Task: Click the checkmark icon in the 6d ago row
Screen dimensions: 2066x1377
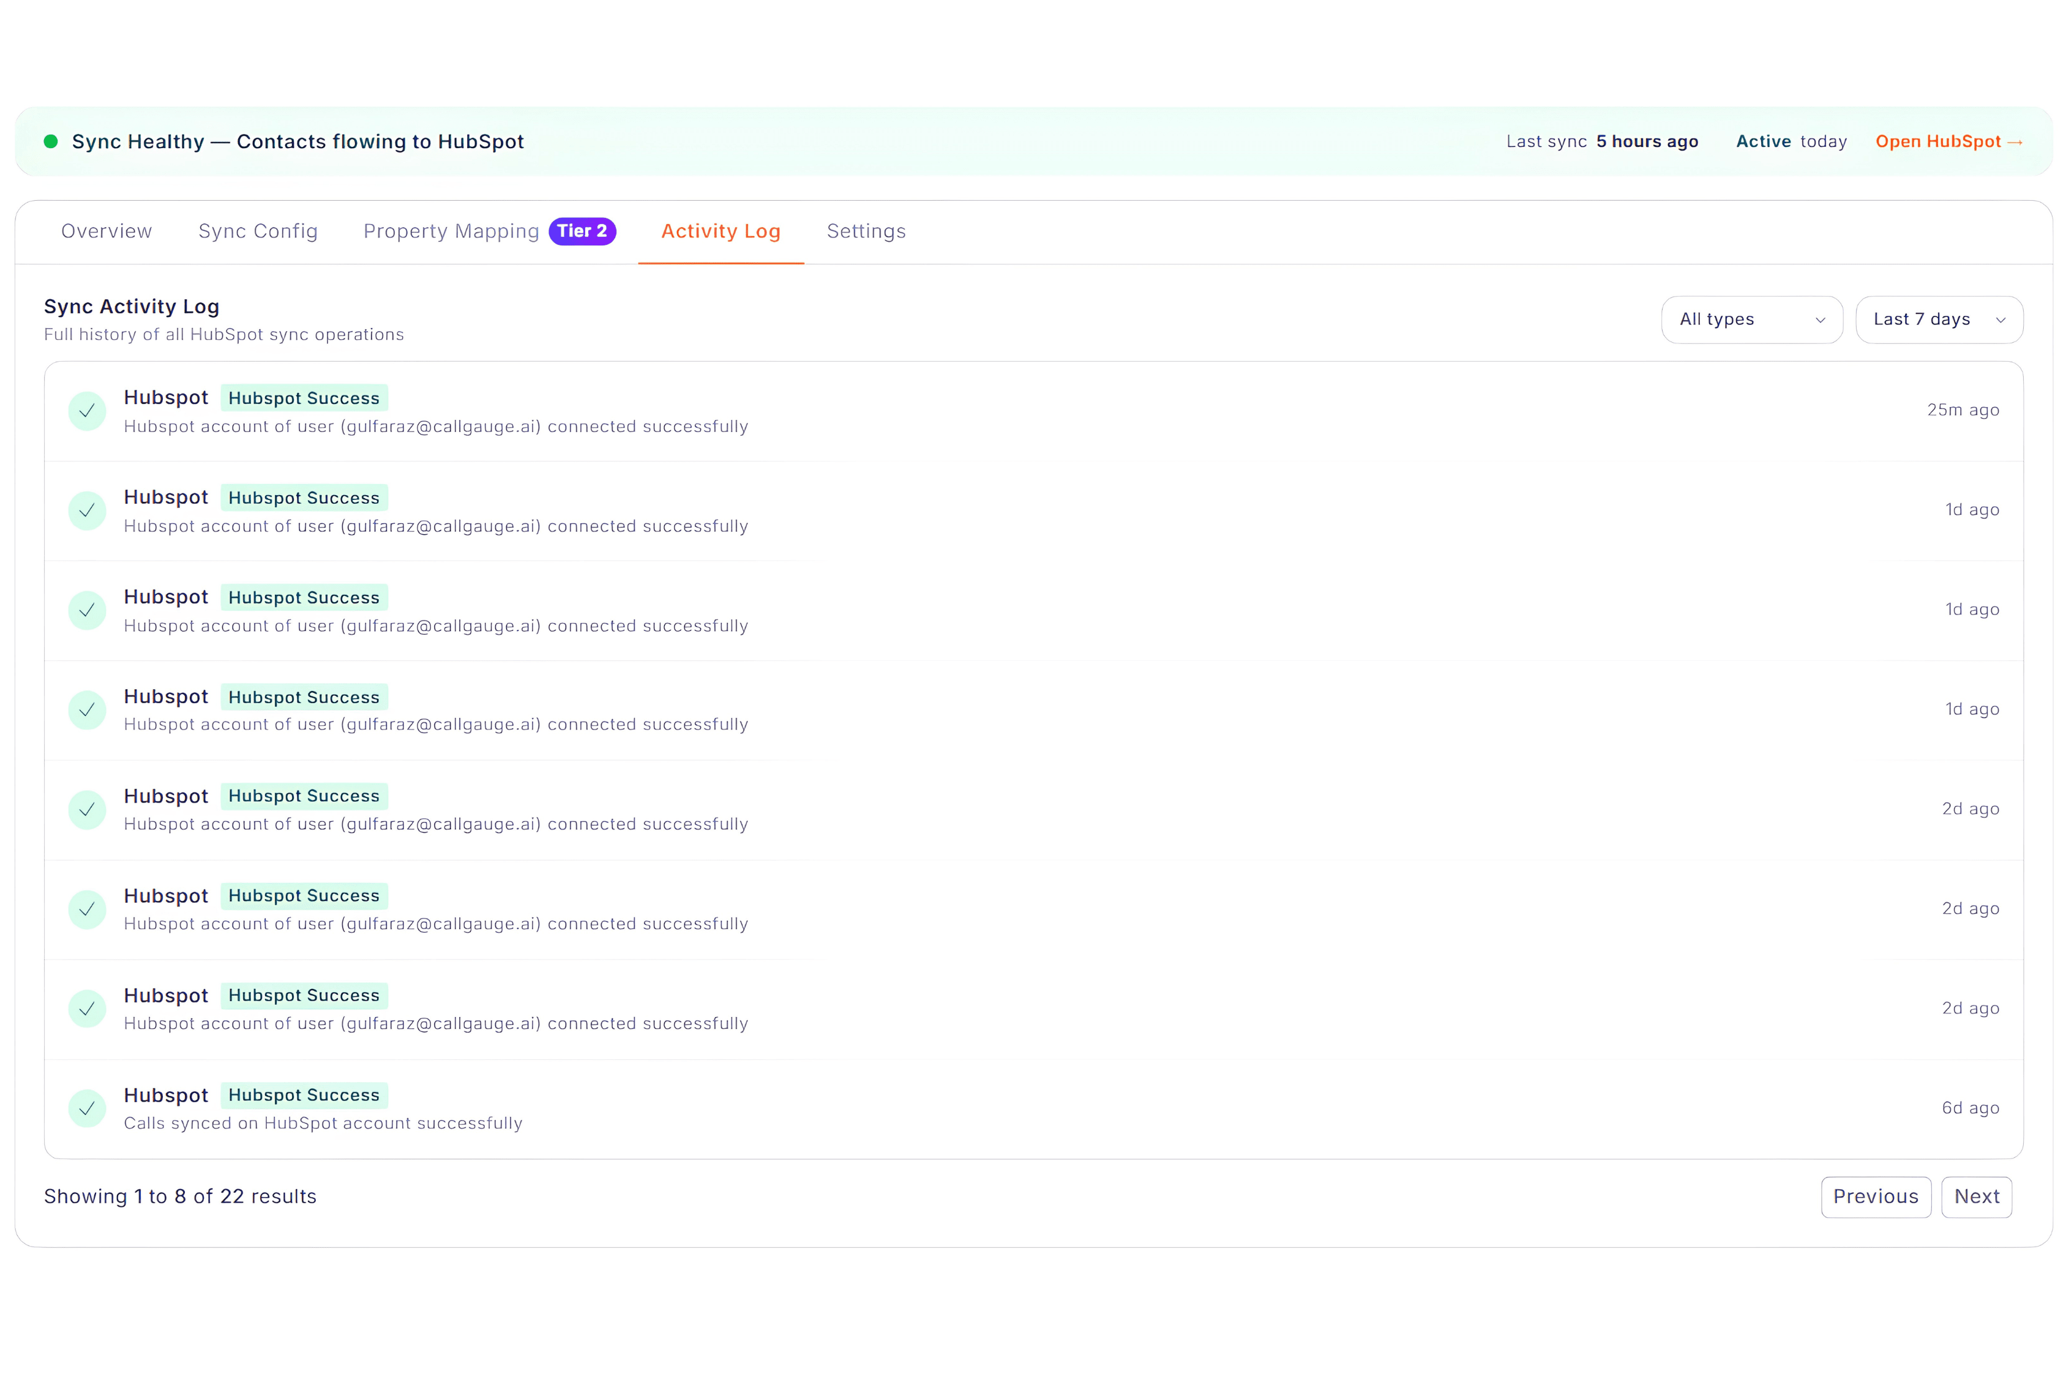Action: (x=87, y=1108)
